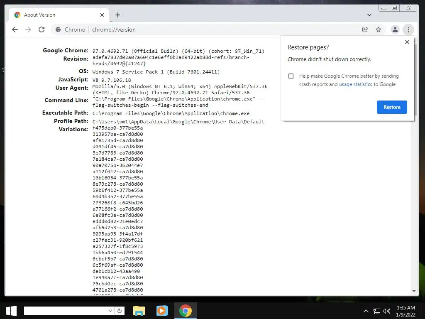Click the variation 273268f8-c645bd26
The height and width of the screenshot is (319, 425).
click(117, 203)
